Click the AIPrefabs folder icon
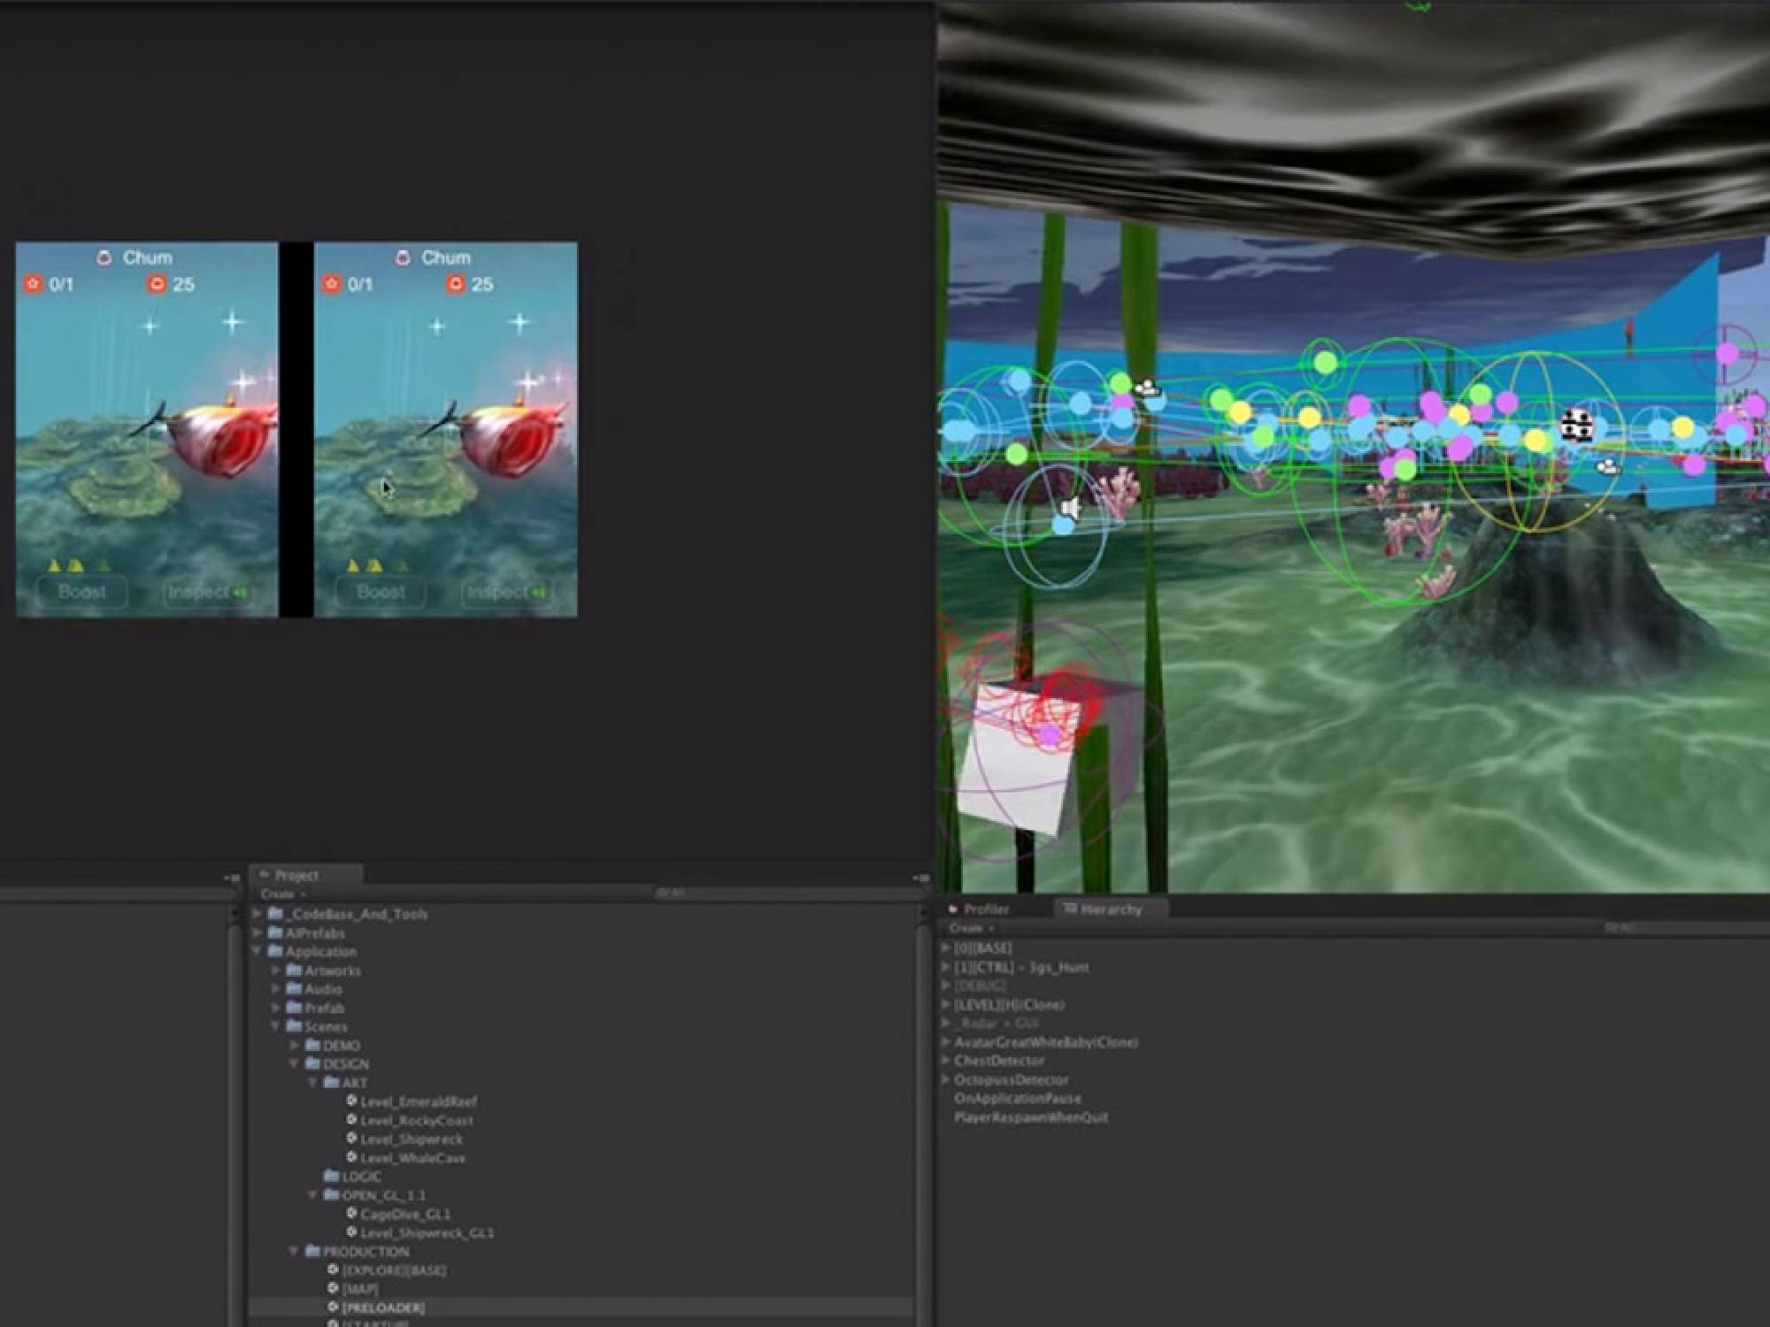 pos(275,932)
